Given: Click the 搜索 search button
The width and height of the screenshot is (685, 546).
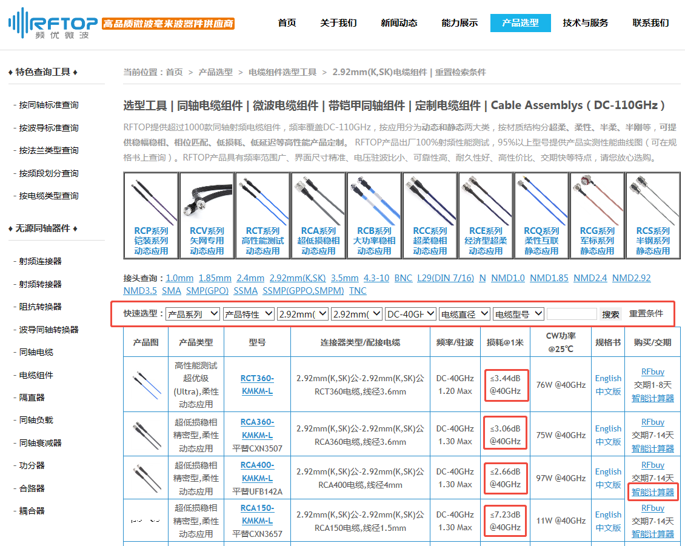Looking at the screenshot, I should [610, 313].
